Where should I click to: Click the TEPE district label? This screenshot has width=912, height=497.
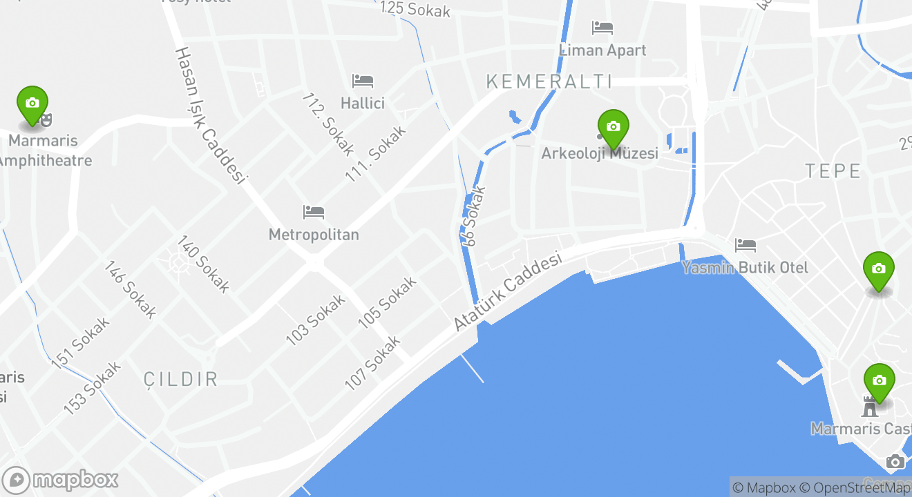(x=833, y=171)
